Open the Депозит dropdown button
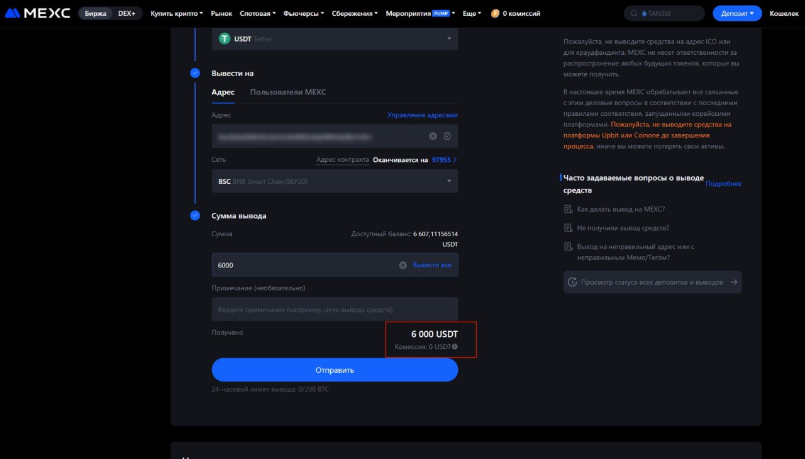Viewport: 805px width, 459px height. [x=737, y=13]
